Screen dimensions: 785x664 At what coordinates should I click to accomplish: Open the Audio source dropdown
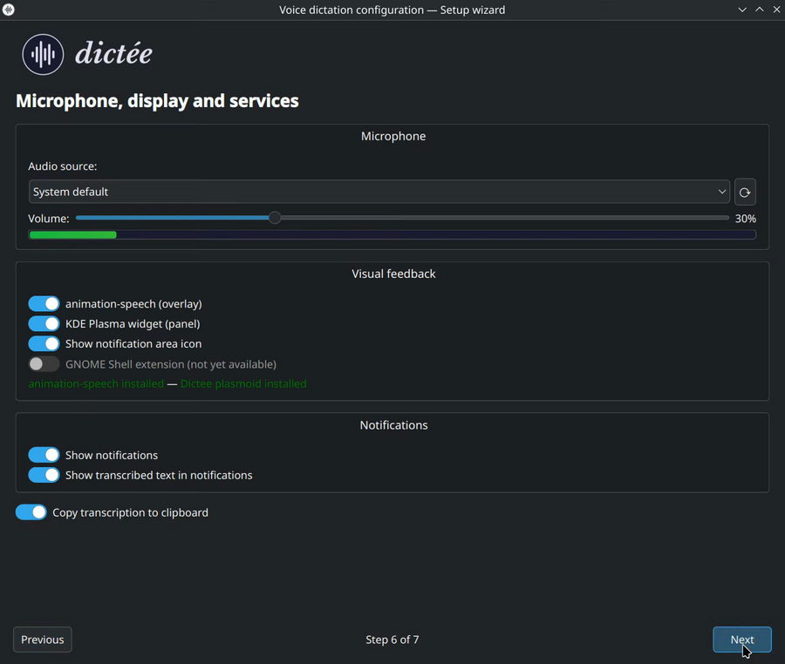tap(379, 192)
